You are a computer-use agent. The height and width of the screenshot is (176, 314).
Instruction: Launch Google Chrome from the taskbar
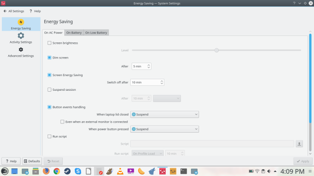coord(57,171)
